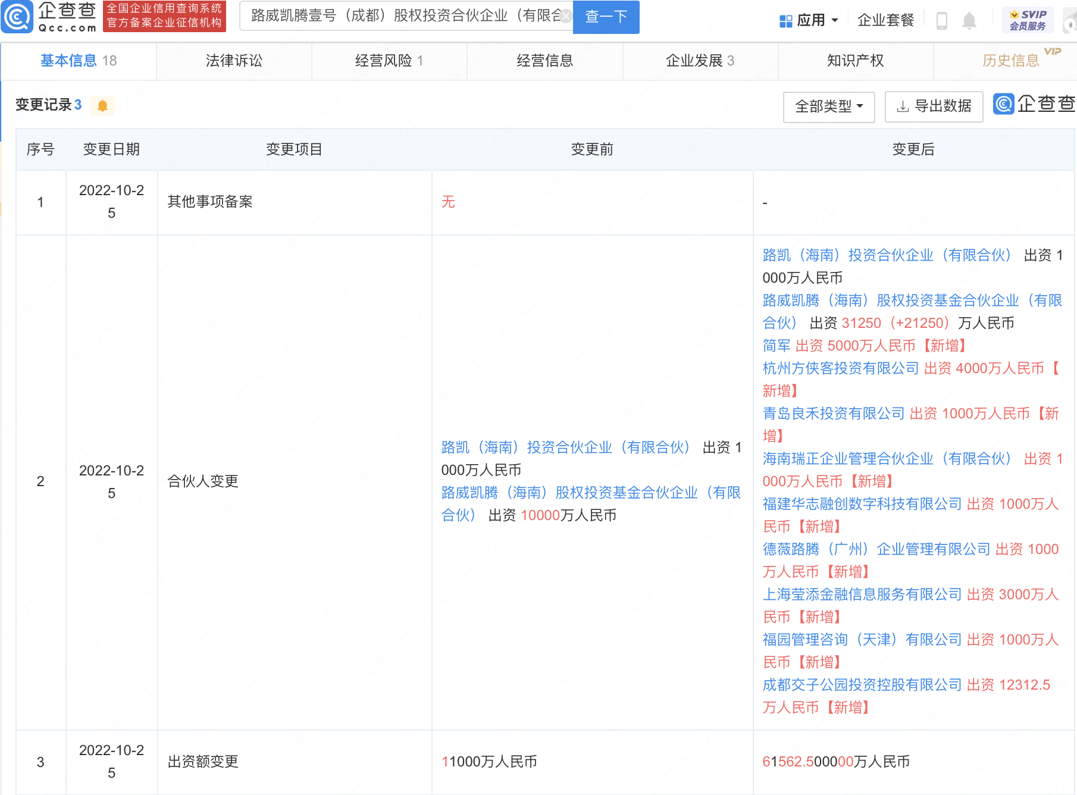Click the Qcc.com logo icon
1077x795 pixels.
point(17,17)
